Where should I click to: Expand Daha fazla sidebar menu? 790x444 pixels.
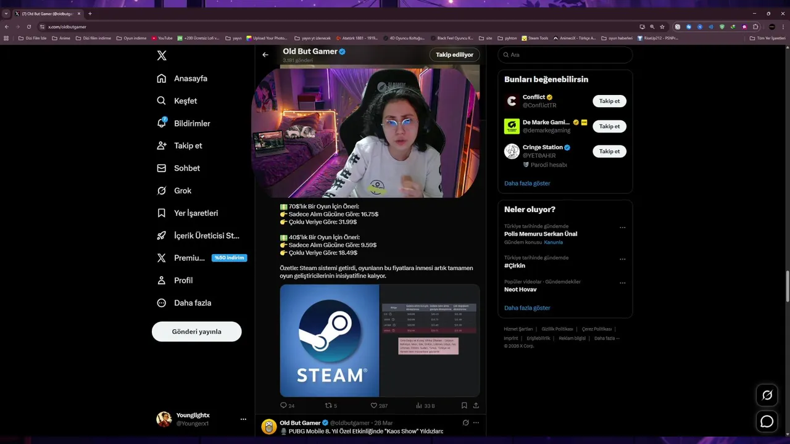(184, 303)
